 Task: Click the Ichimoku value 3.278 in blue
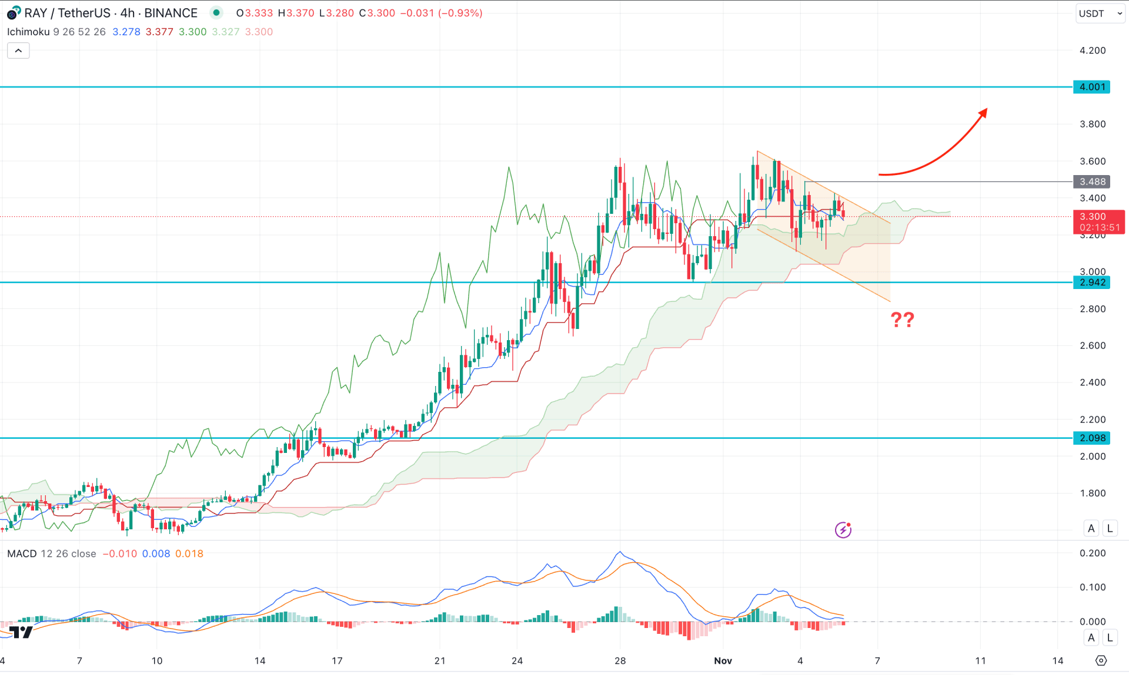click(x=126, y=32)
